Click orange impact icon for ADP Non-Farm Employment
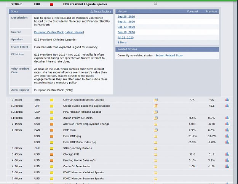Image resolution: width=238 pixels, height=184 pixels. pos(52,124)
